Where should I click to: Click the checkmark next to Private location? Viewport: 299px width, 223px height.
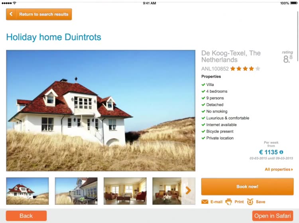click(203, 138)
